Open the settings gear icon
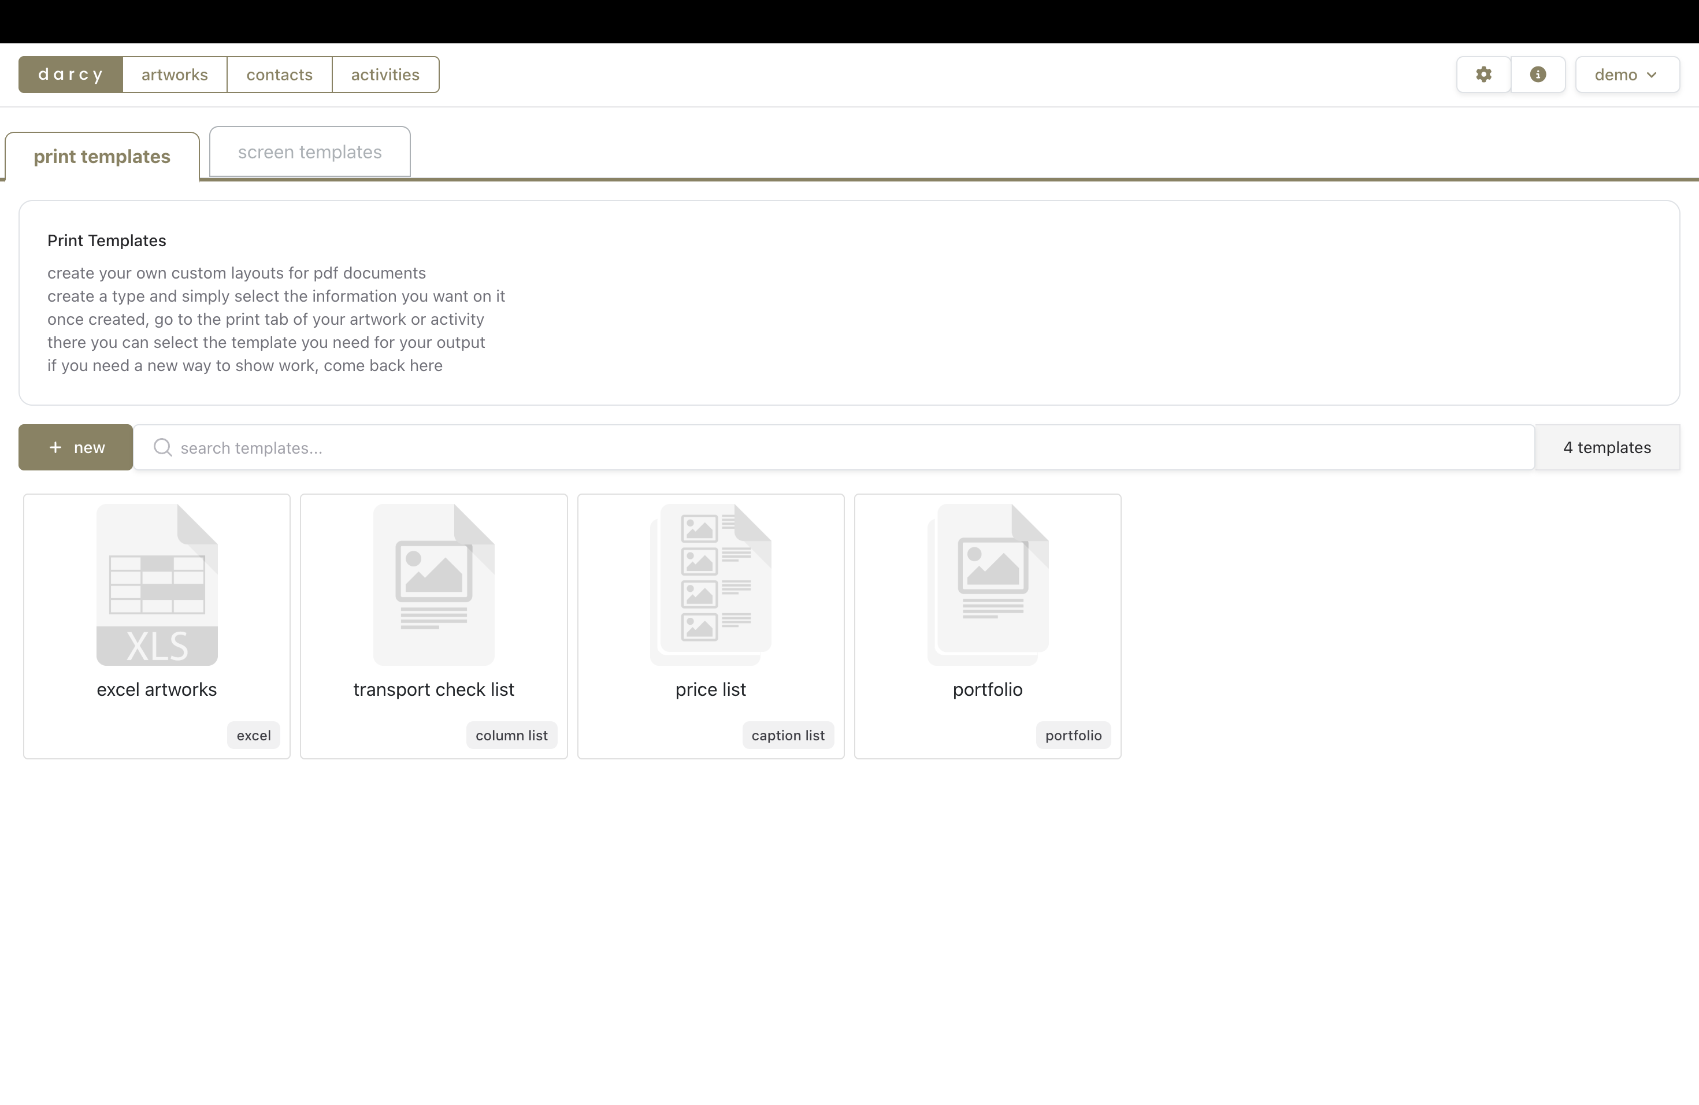 (x=1483, y=74)
